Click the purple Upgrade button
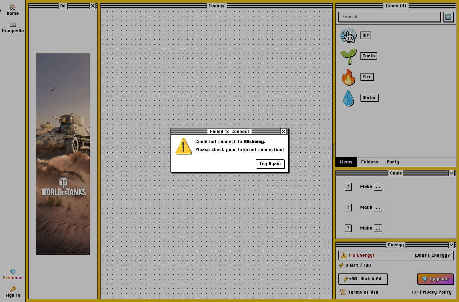This screenshot has height=302, width=459. [x=435, y=279]
